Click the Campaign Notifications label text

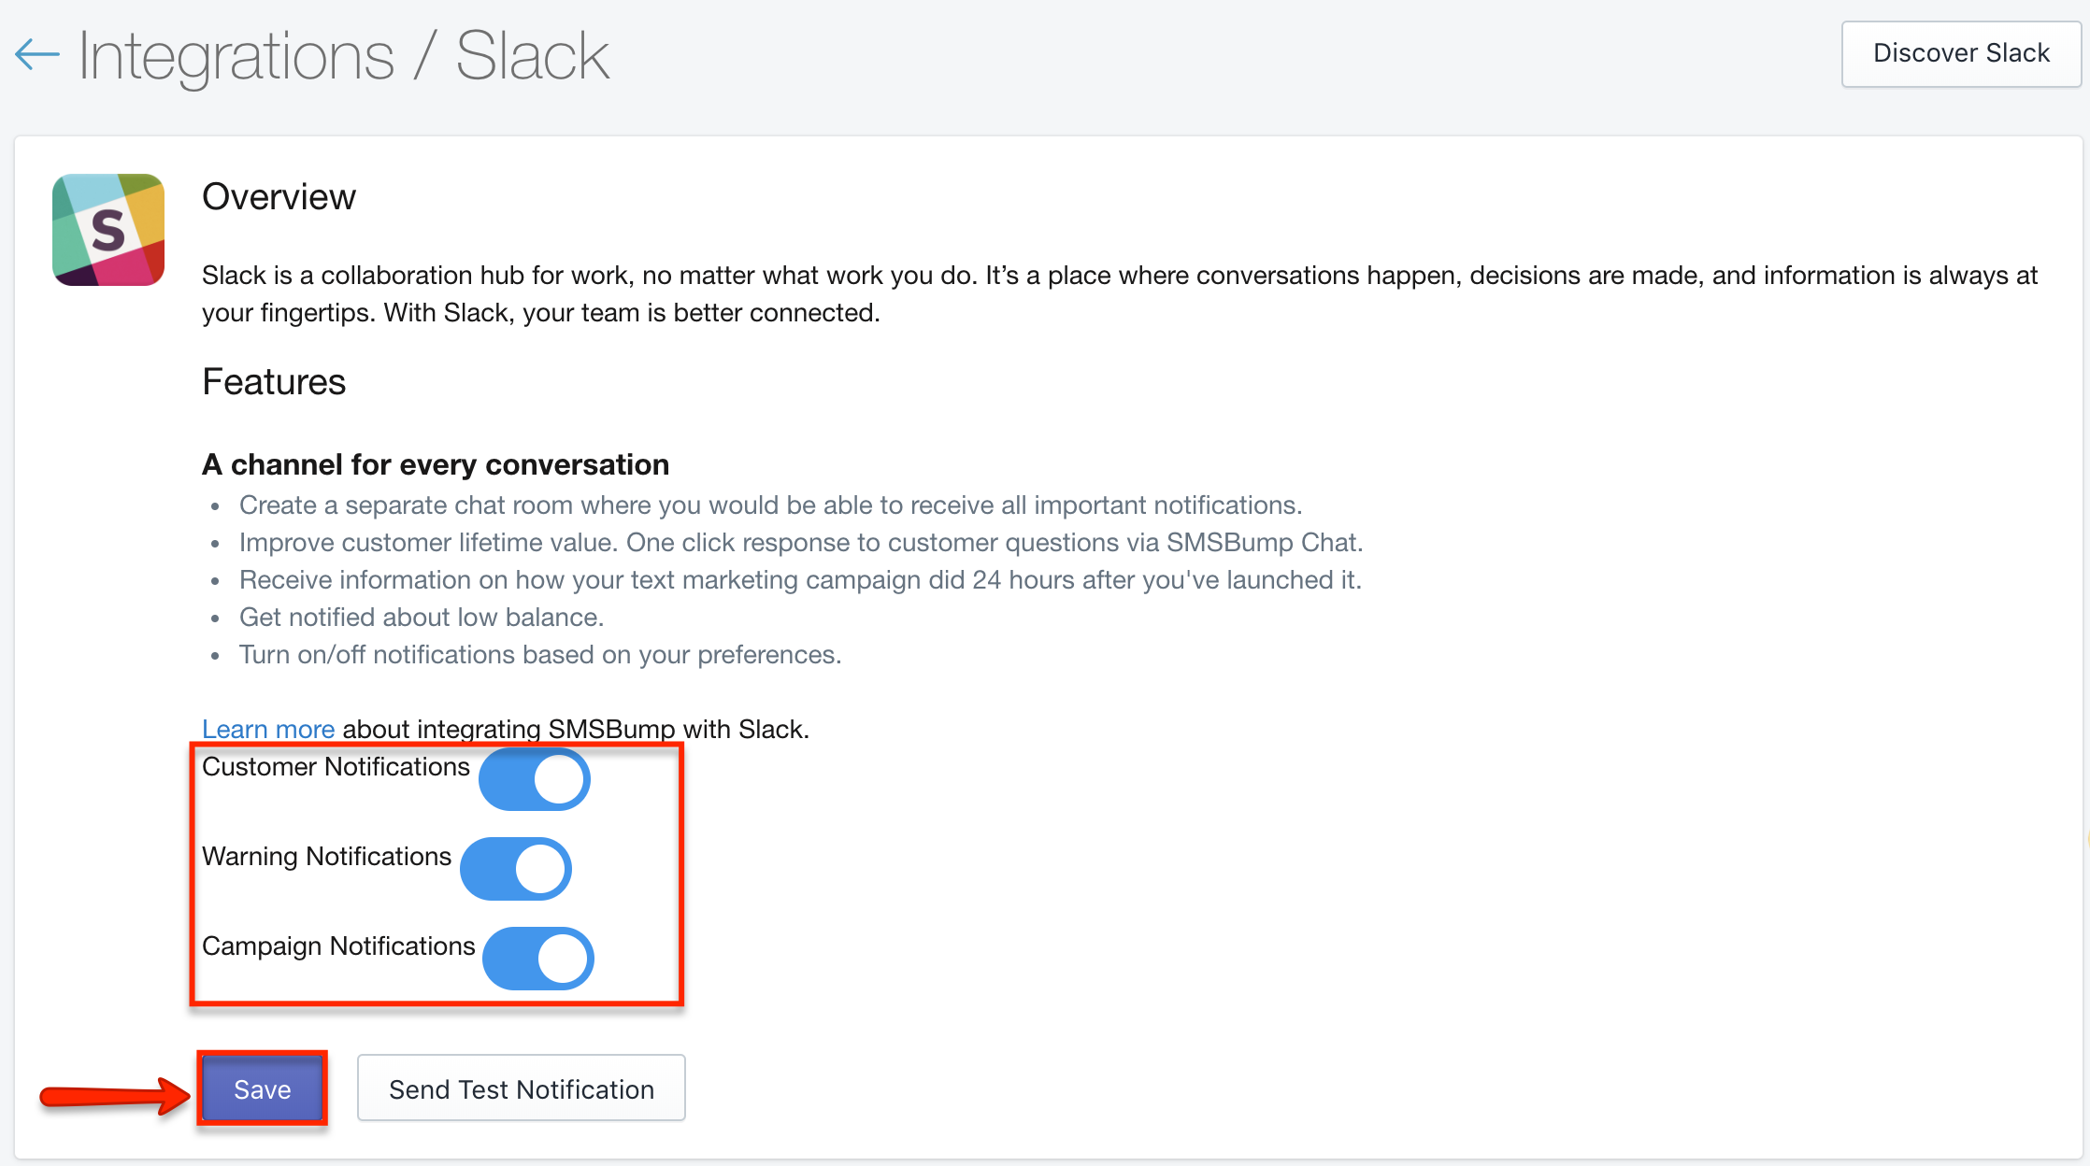[x=338, y=946]
